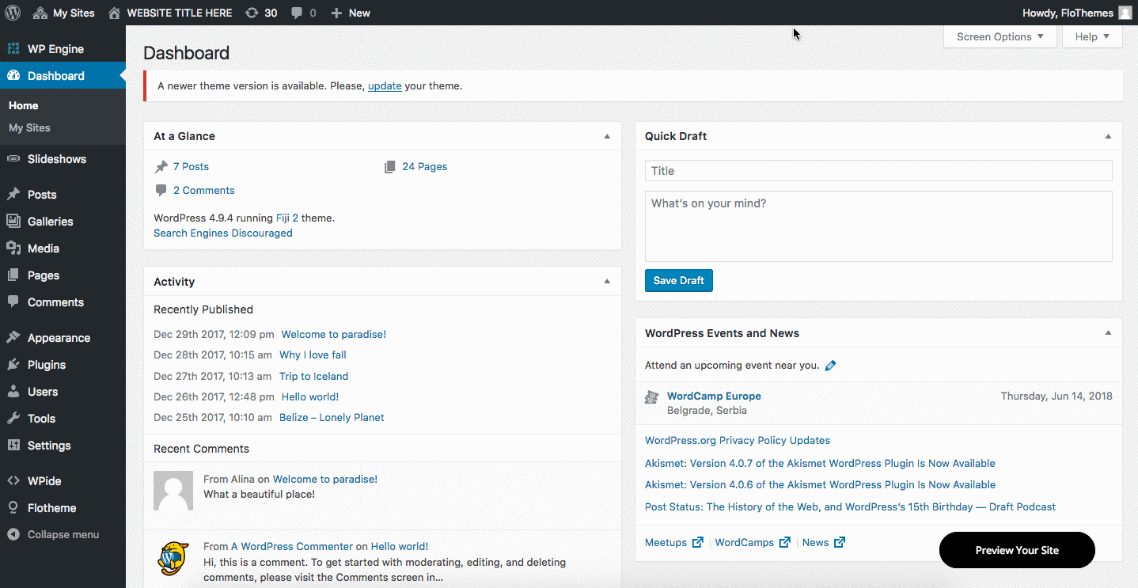The height and width of the screenshot is (588, 1138).
Task: Collapse the Quick Draft panel
Action: tap(1108, 136)
